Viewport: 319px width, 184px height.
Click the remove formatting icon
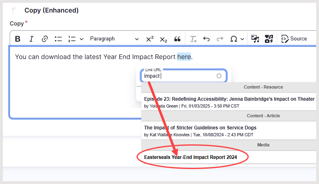tap(193, 39)
